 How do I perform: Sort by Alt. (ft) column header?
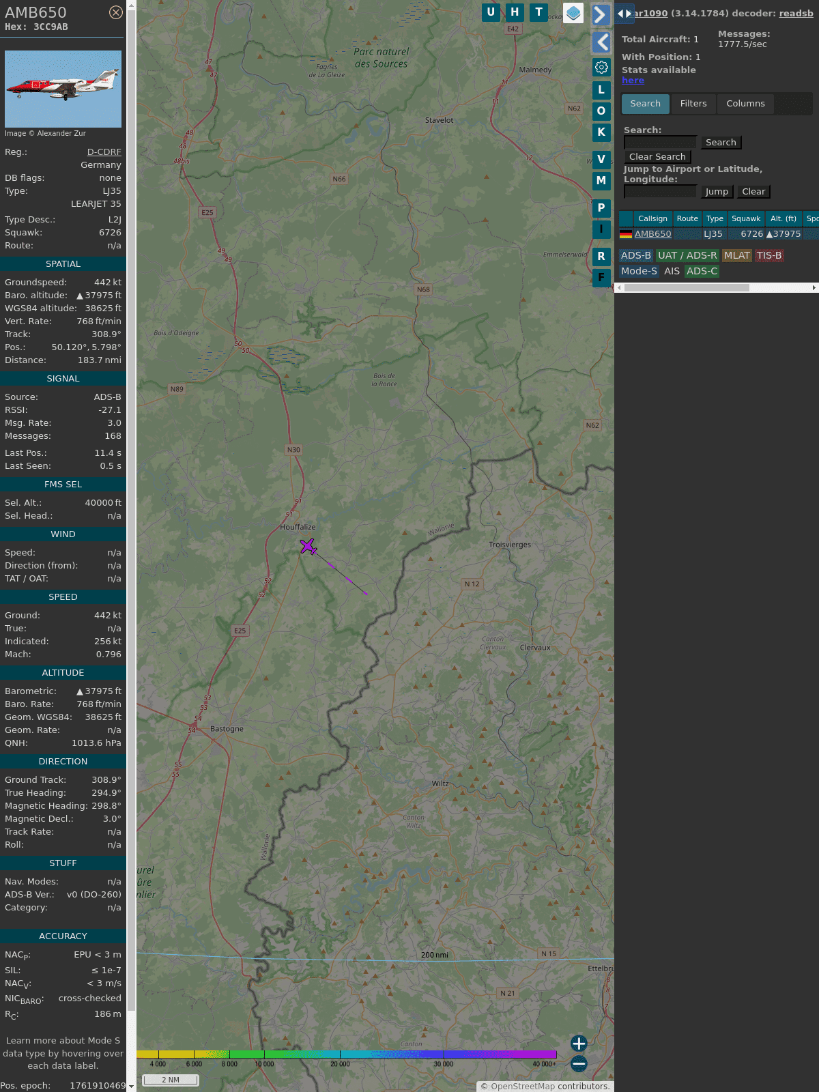point(784,218)
